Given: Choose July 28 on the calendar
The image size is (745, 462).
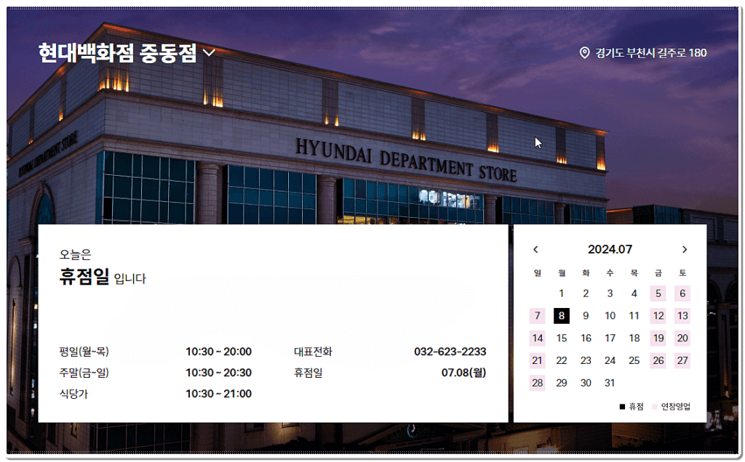Looking at the screenshot, I should [x=538, y=383].
